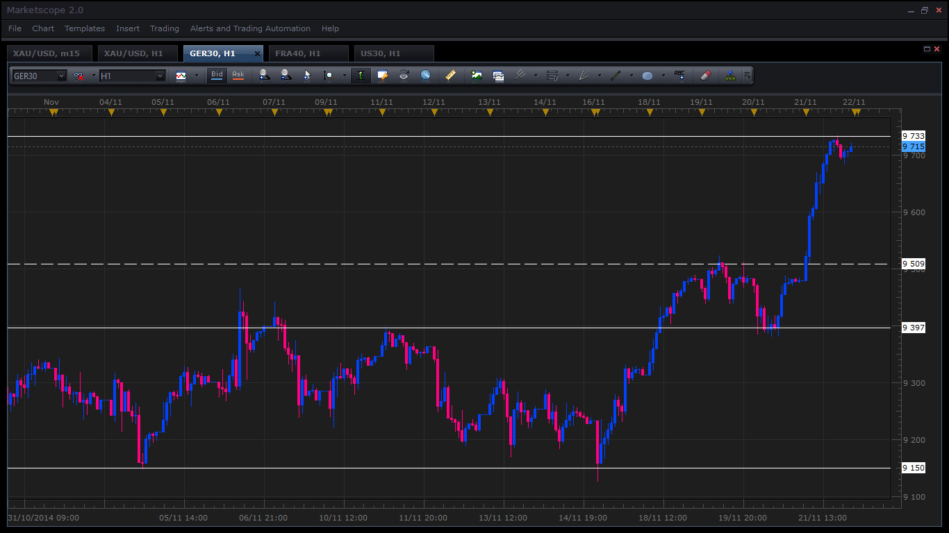Screen dimensions: 949x533
Task: Select the ellipse shape drawing tool
Action: point(647,76)
